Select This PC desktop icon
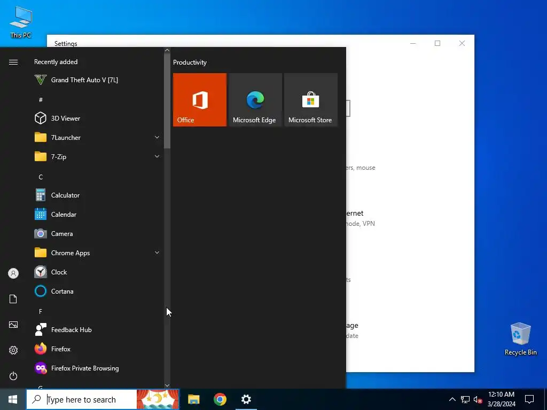547x410 pixels. (x=21, y=22)
